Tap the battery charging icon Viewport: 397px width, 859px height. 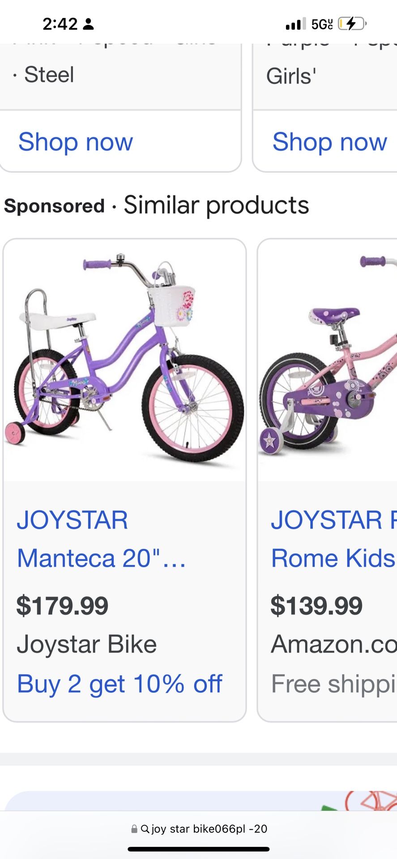coord(352,24)
